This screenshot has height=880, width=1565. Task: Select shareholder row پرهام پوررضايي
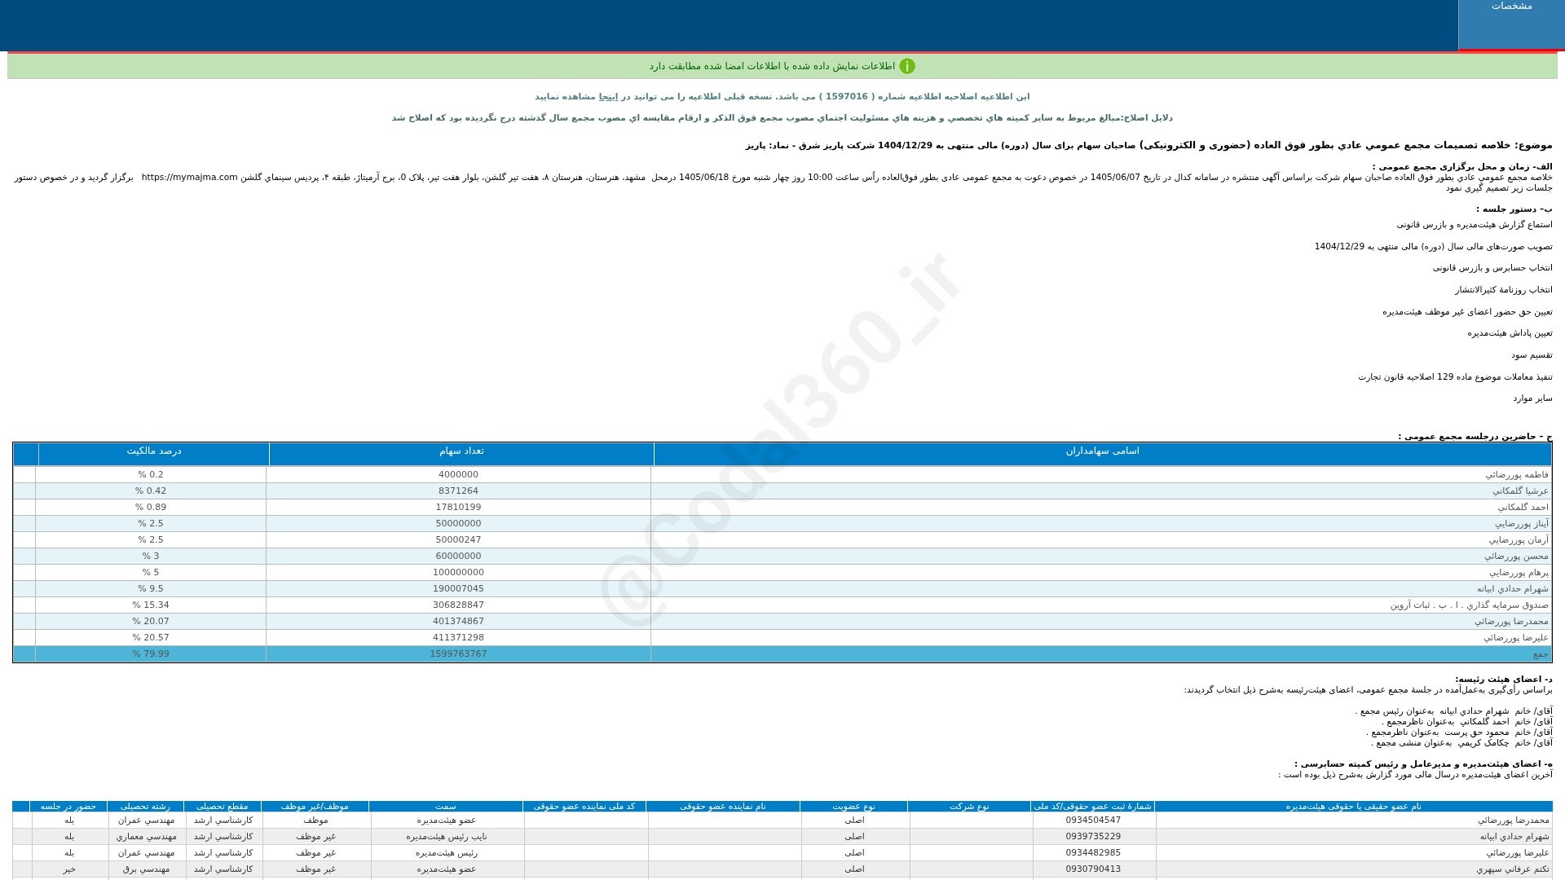(782, 573)
